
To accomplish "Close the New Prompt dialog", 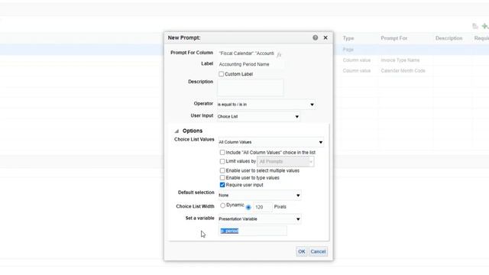I will coord(325,37).
